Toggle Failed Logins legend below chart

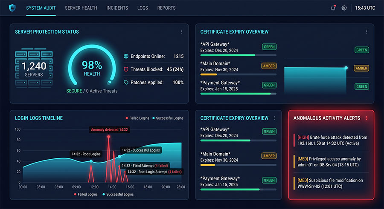(86, 195)
